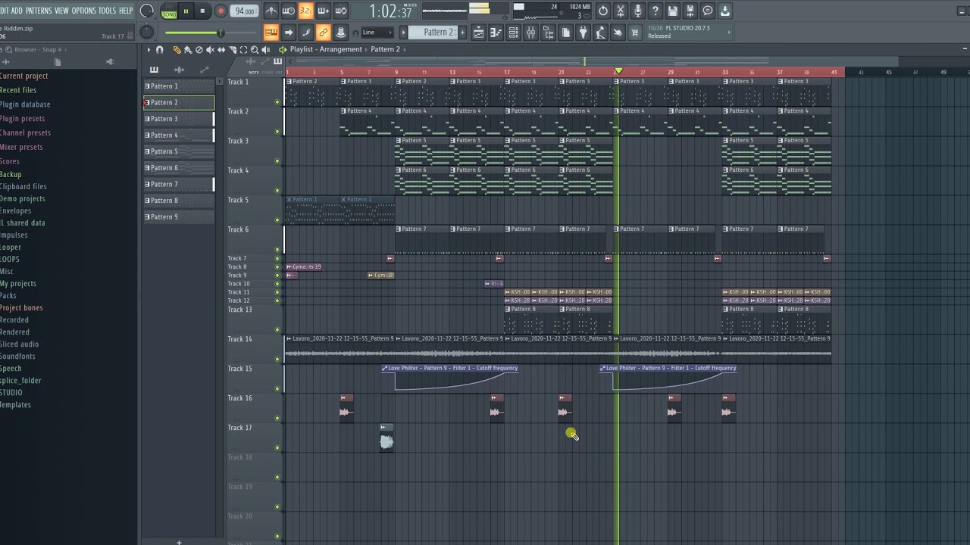The width and height of the screenshot is (970, 545).
Task: Stop playback with the stop button
Action: pyautogui.click(x=202, y=11)
